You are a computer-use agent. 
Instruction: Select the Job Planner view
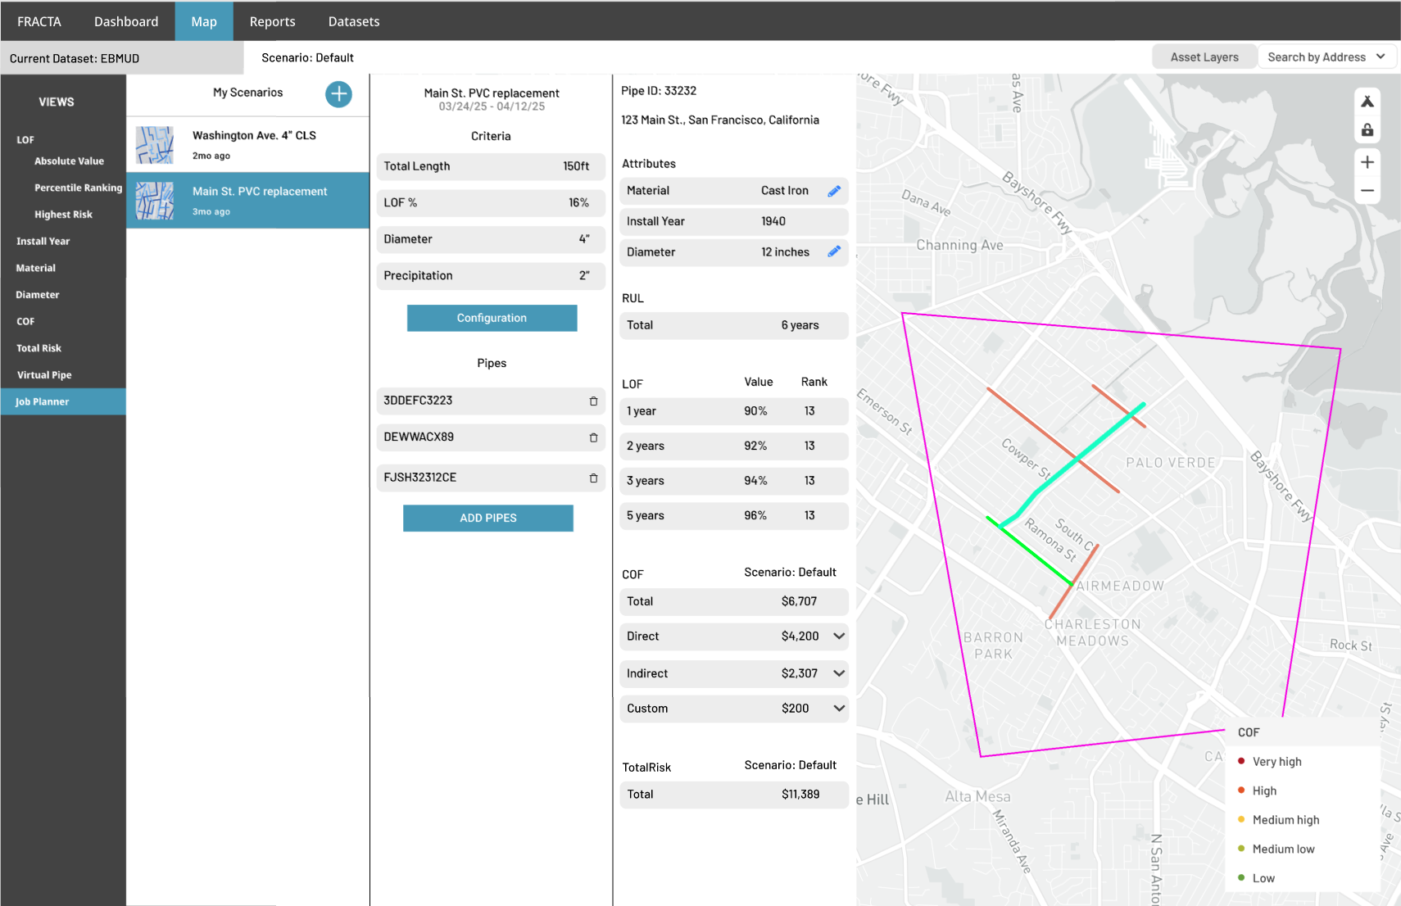(x=63, y=401)
